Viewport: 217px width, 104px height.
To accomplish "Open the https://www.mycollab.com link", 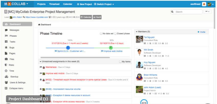I will tap(37, 17).
